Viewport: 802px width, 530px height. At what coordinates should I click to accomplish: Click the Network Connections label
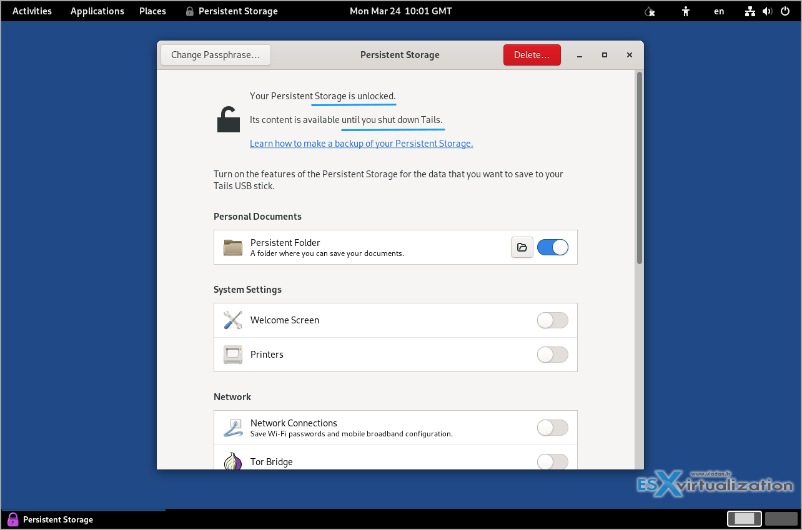[x=294, y=423]
